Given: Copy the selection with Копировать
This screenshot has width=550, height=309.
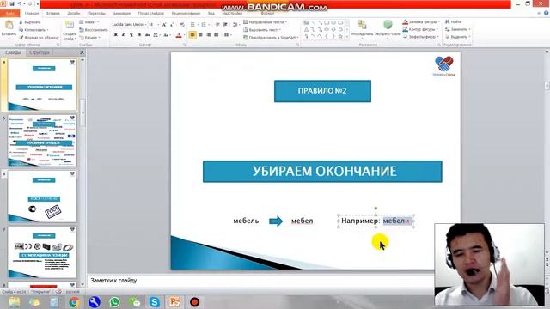Looking at the screenshot, I should pyautogui.click(x=34, y=30).
